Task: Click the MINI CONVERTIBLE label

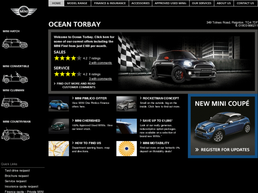Action: pos(16,66)
